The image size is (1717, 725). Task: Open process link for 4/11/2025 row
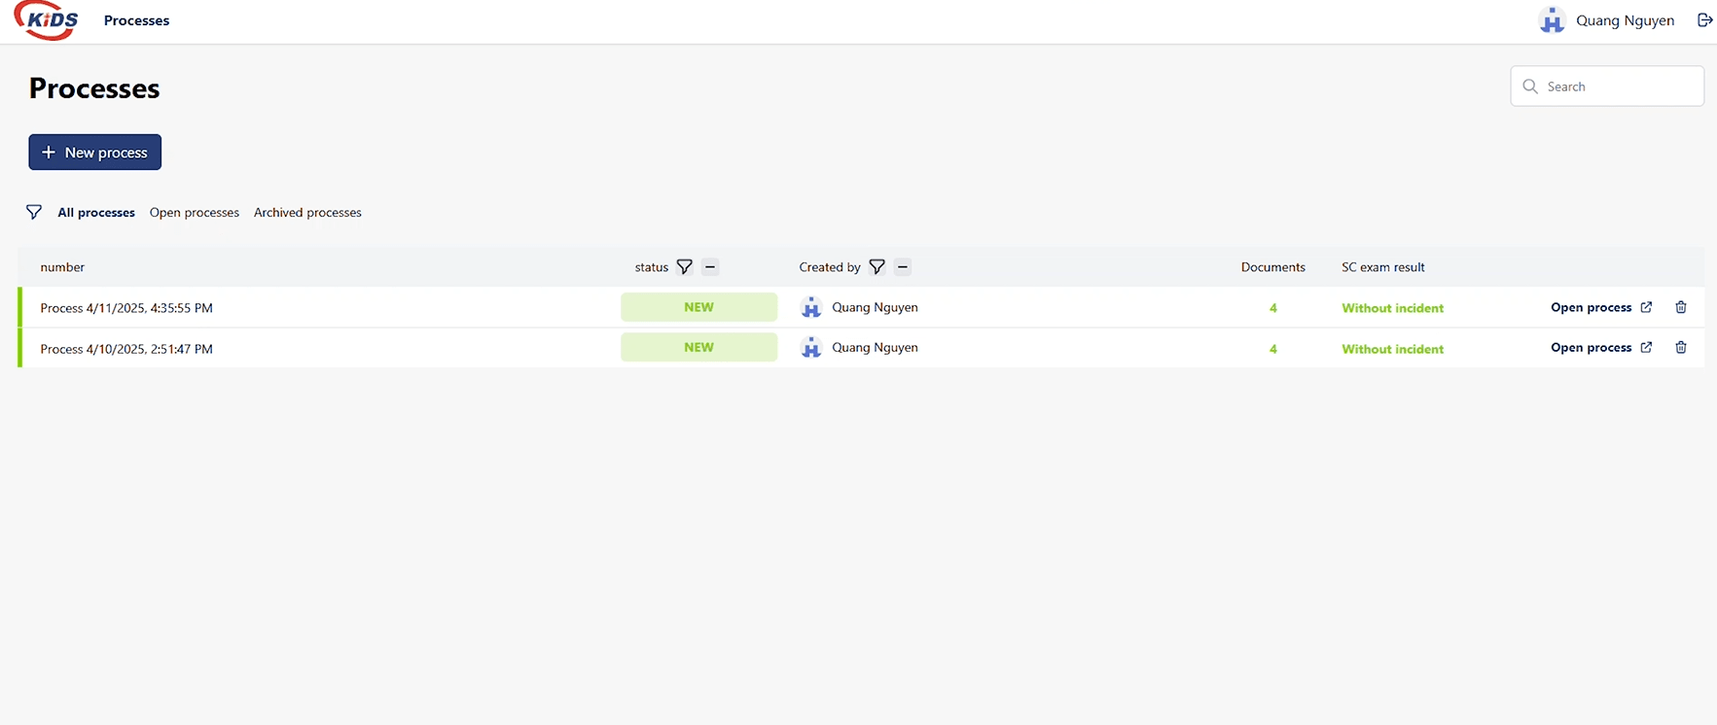(1591, 307)
